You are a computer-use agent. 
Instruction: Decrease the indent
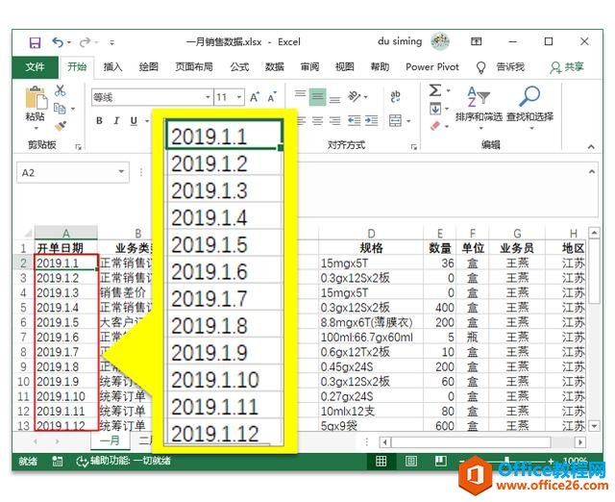tap(355, 121)
